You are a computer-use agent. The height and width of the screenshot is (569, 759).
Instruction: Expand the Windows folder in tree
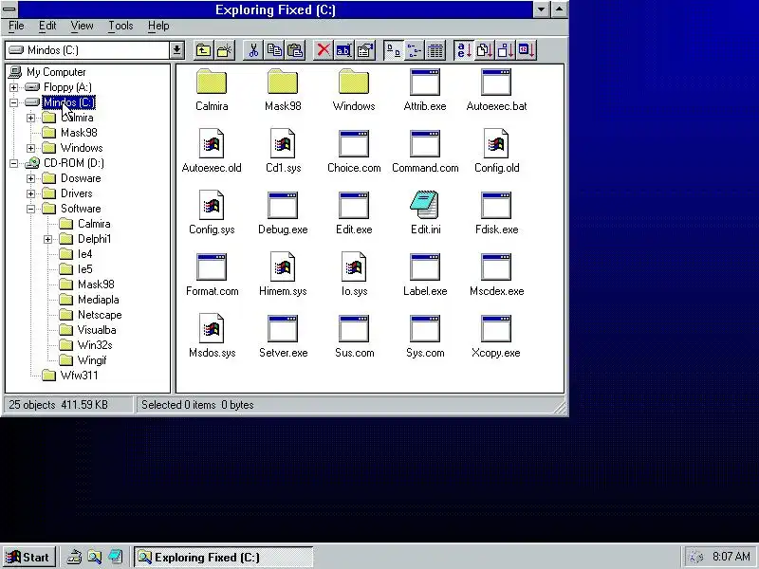[x=30, y=148]
